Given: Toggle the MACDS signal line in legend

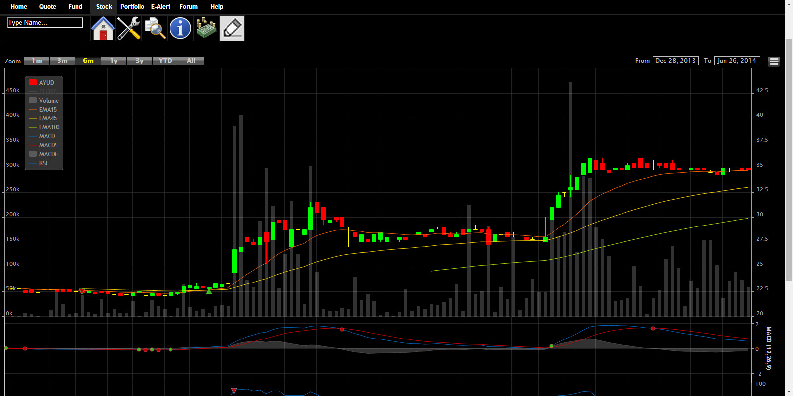Looking at the screenshot, I should pos(44,145).
